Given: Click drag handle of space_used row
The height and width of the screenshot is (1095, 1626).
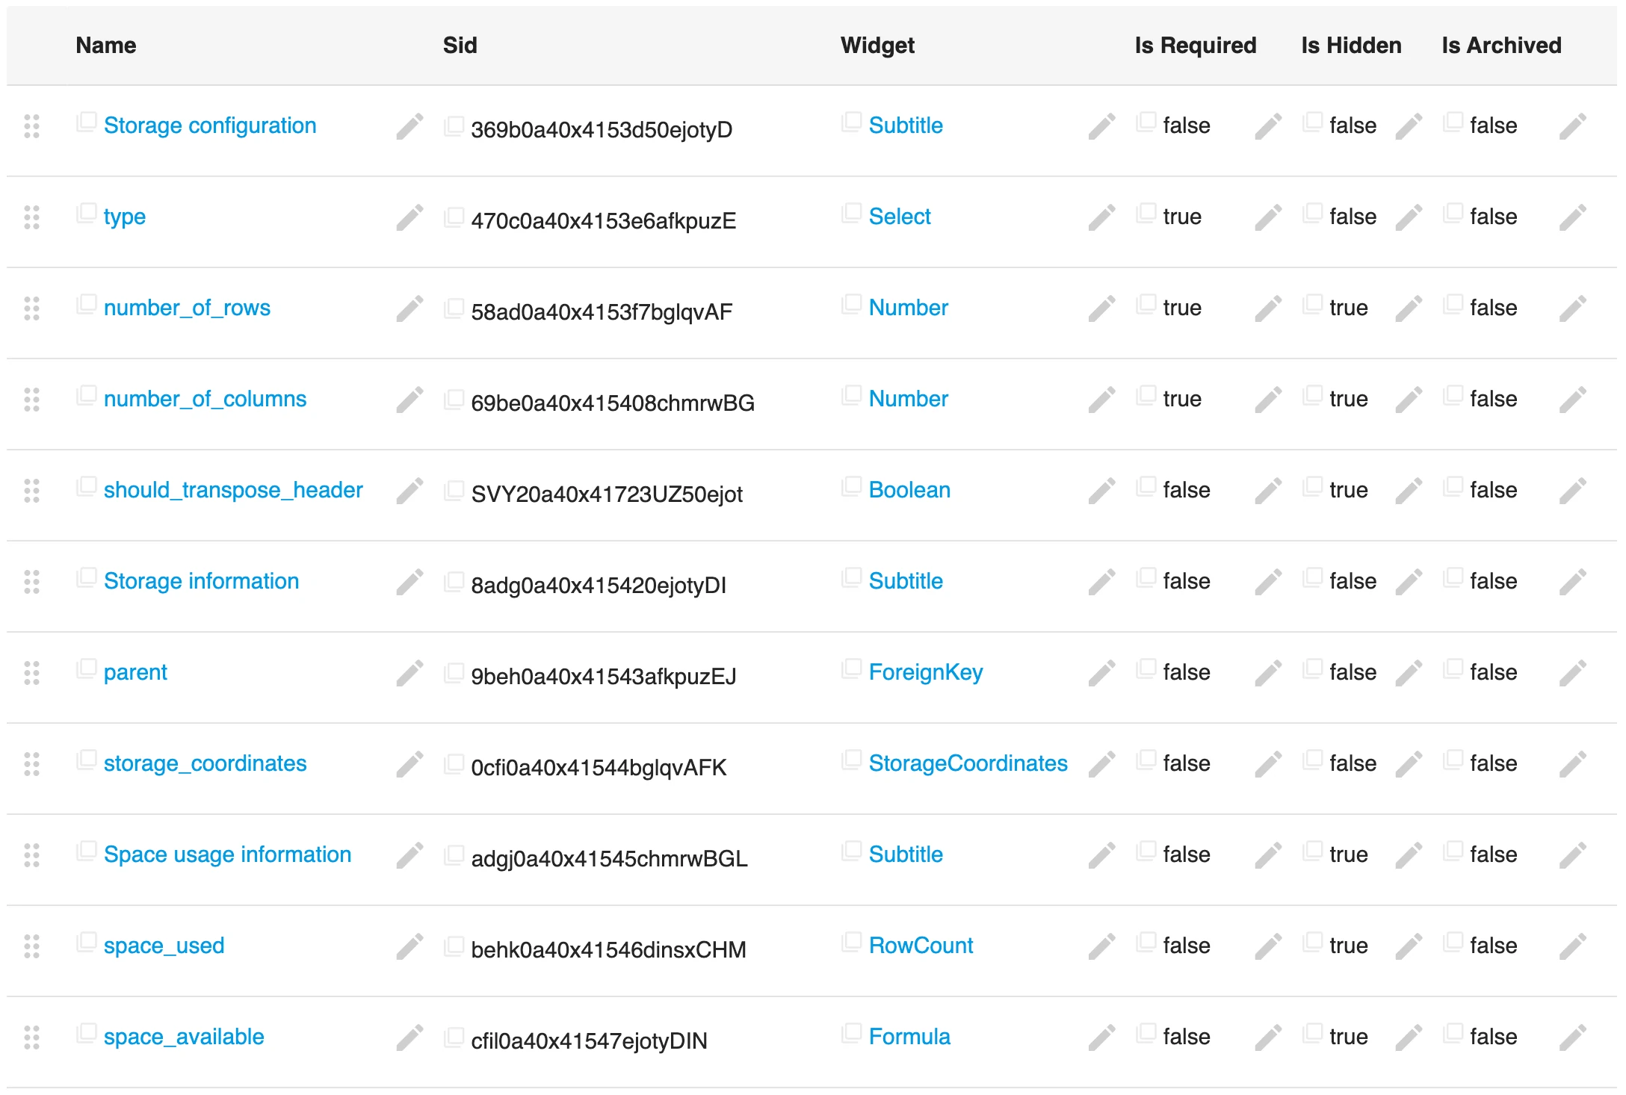Looking at the screenshot, I should point(31,946).
